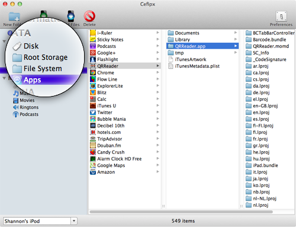The height and width of the screenshot is (227, 296).
Task: Click the iTunes U app icon
Action: pos(93,105)
